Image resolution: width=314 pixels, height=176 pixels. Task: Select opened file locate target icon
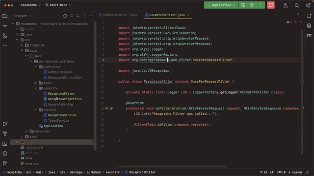click(x=65, y=16)
